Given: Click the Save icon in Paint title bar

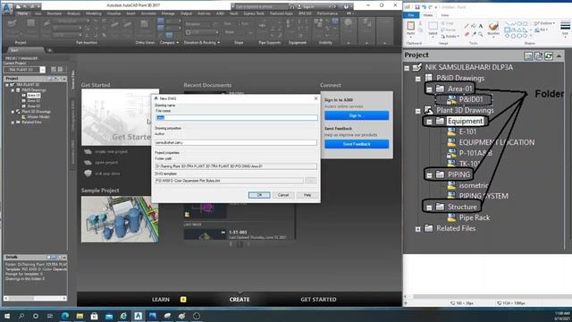Looking at the screenshot, I should tap(417, 7).
